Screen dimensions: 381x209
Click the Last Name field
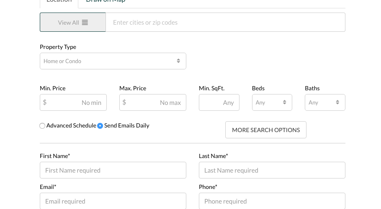pos(272,170)
